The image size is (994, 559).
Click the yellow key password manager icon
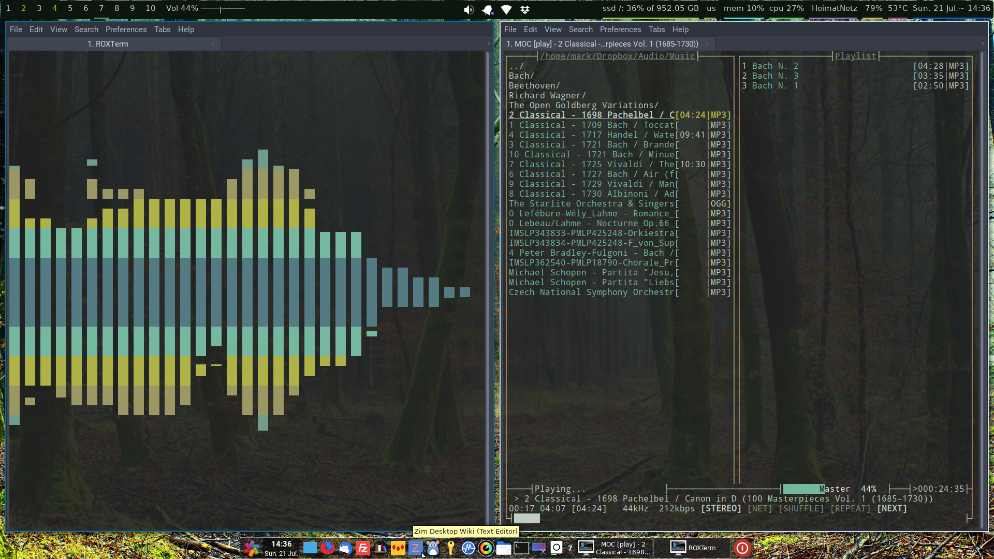(x=450, y=548)
